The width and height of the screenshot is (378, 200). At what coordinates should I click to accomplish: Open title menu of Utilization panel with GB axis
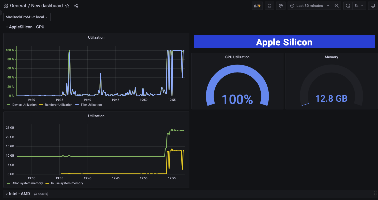[96, 116]
